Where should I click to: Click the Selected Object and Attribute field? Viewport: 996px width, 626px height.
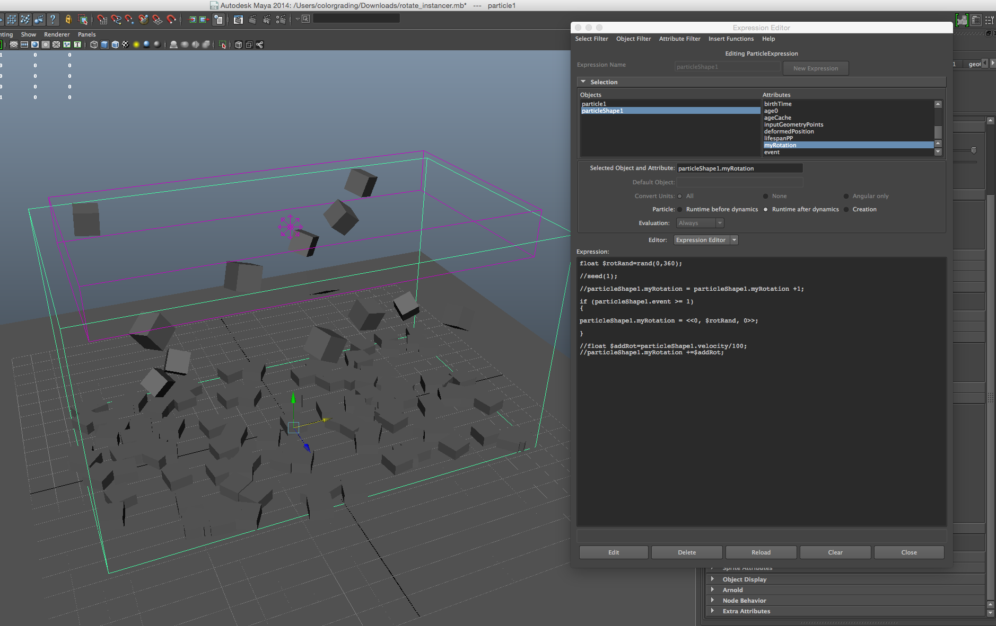(739, 168)
